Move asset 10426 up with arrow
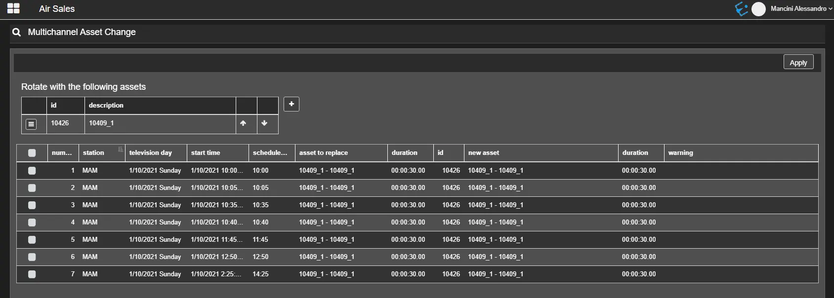 243,123
